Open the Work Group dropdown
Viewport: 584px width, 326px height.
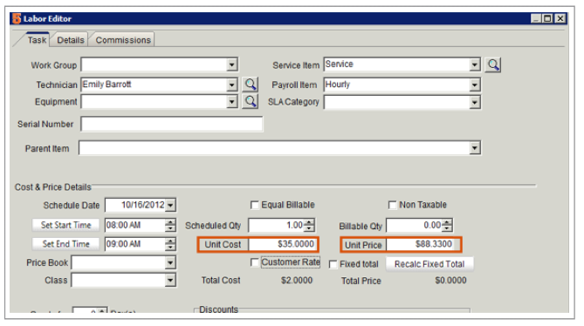click(x=232, y=65)
